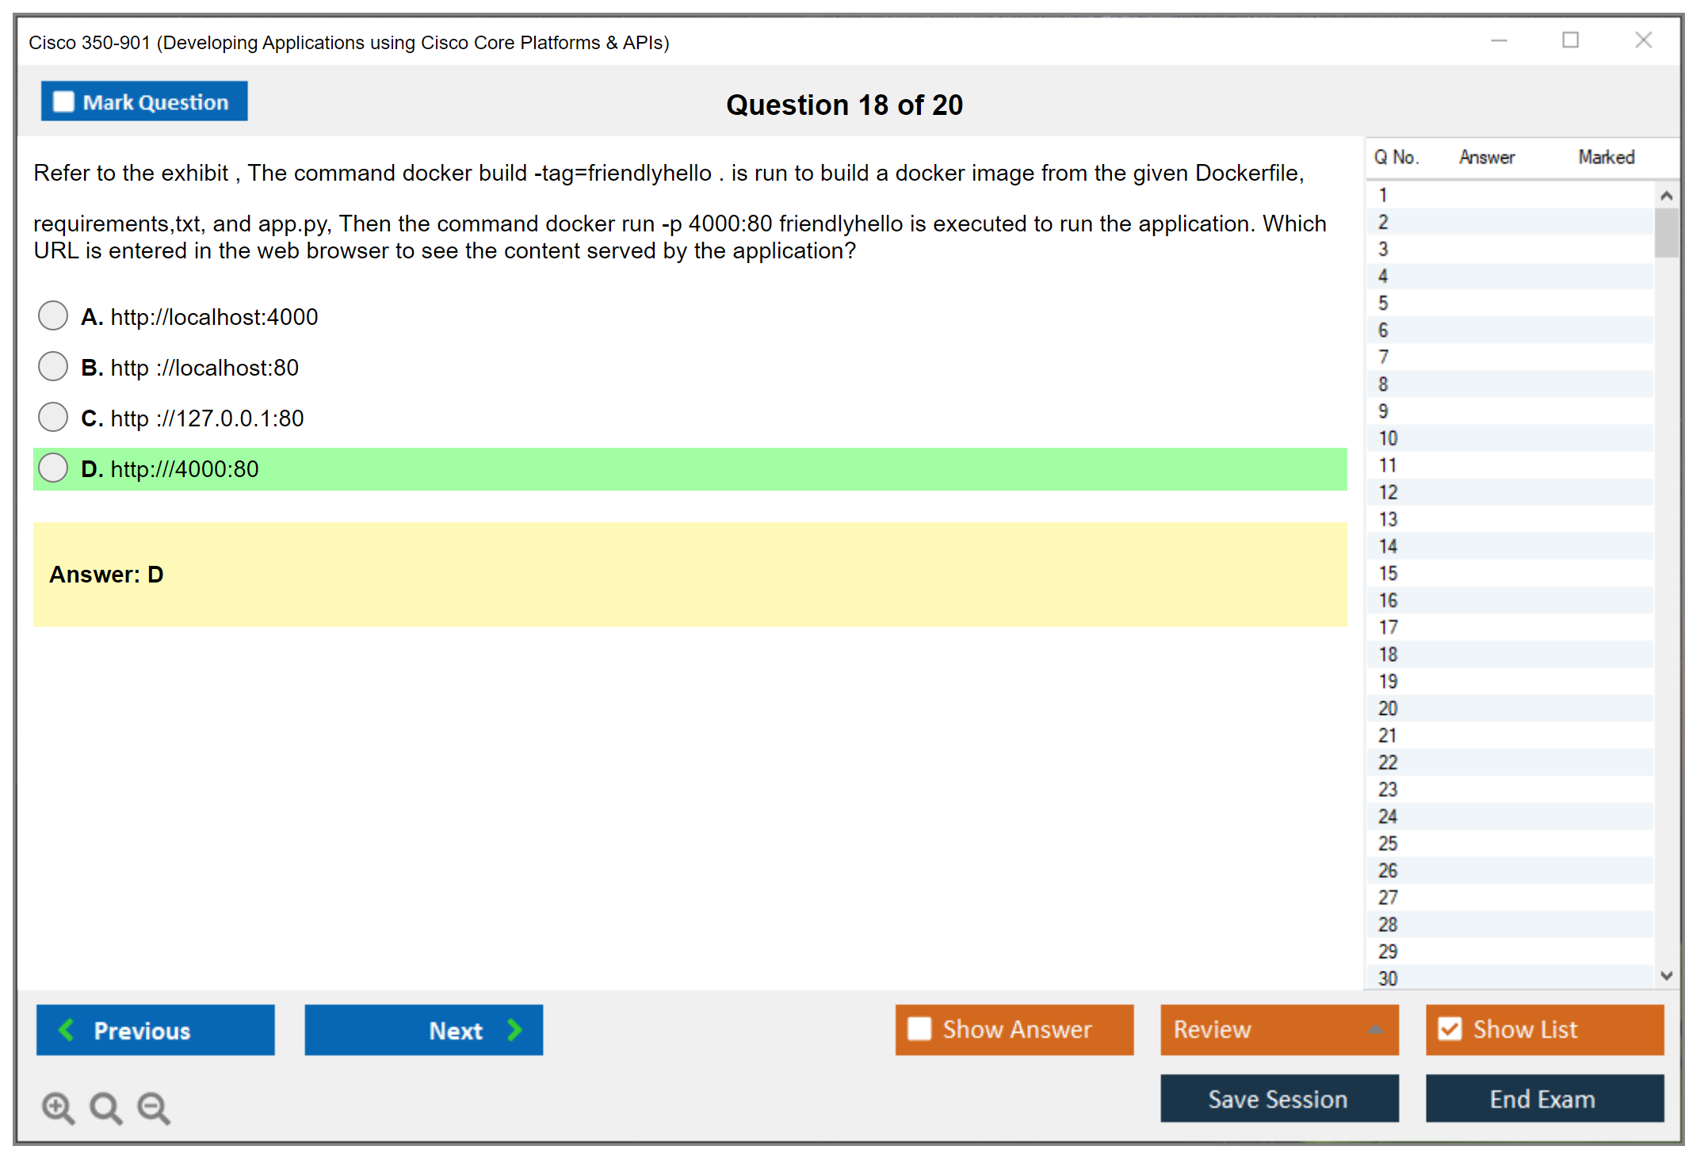Viewport: 1704px width, 1165px height.
Task: Open question 12 in the list
Action: (x=1388, y=492)
